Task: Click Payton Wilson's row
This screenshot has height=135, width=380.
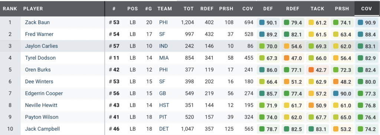Action: pyautogui.click(x=190, y=117)
